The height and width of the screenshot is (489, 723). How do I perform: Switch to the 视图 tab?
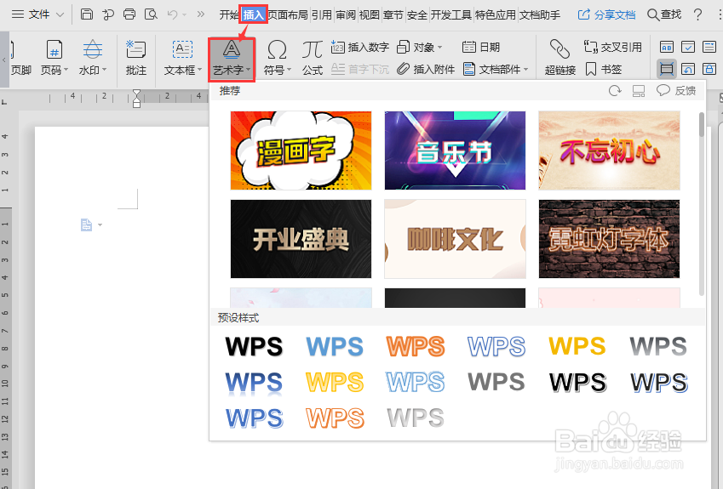coord(370,15)
